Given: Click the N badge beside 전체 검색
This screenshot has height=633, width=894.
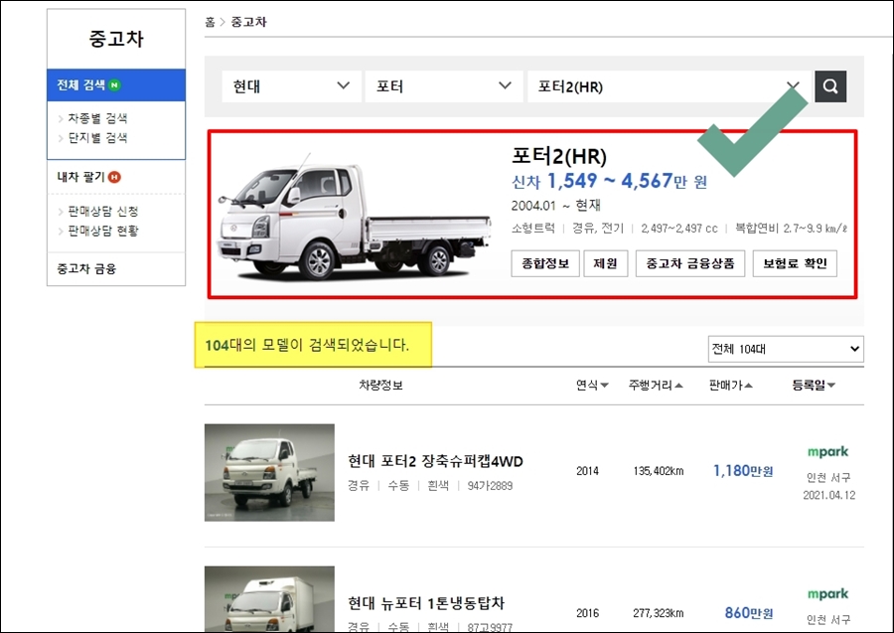Looking at the screenshot, I should pyautogui.click(x=114, y=85).
